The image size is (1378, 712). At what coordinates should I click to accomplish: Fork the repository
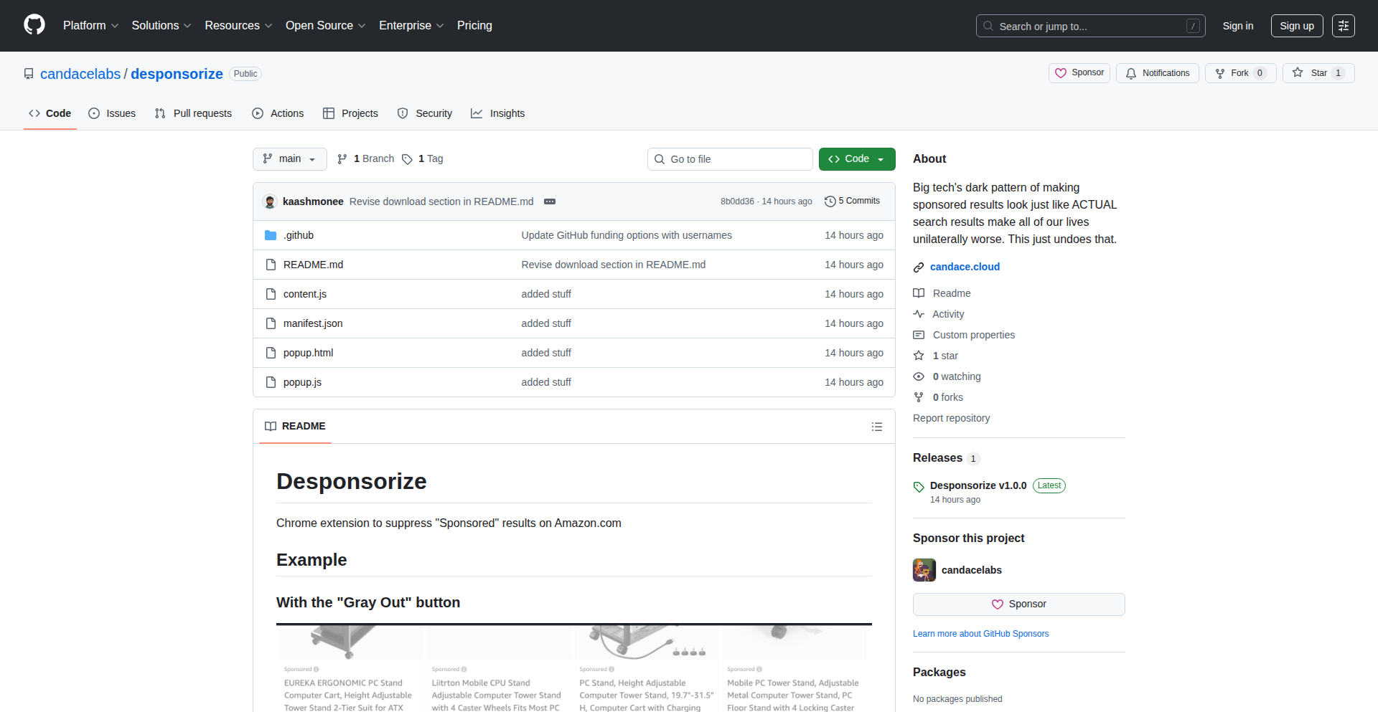tap(1241, 73)
